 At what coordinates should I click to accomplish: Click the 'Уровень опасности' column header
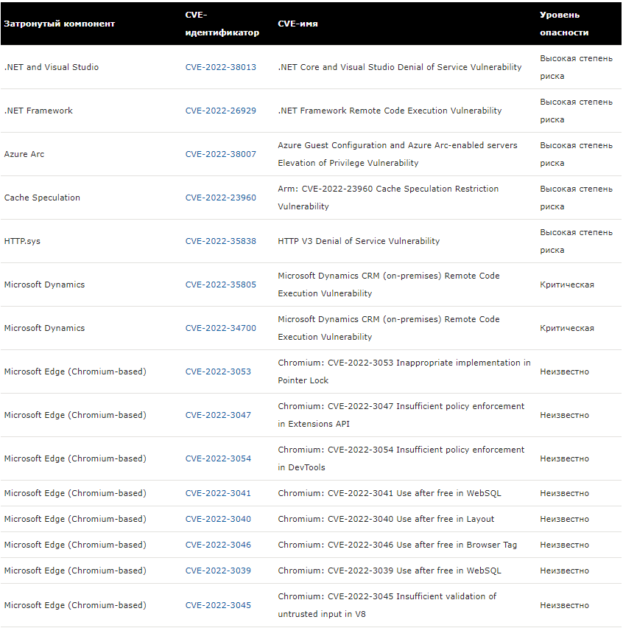tap(564, 24)
